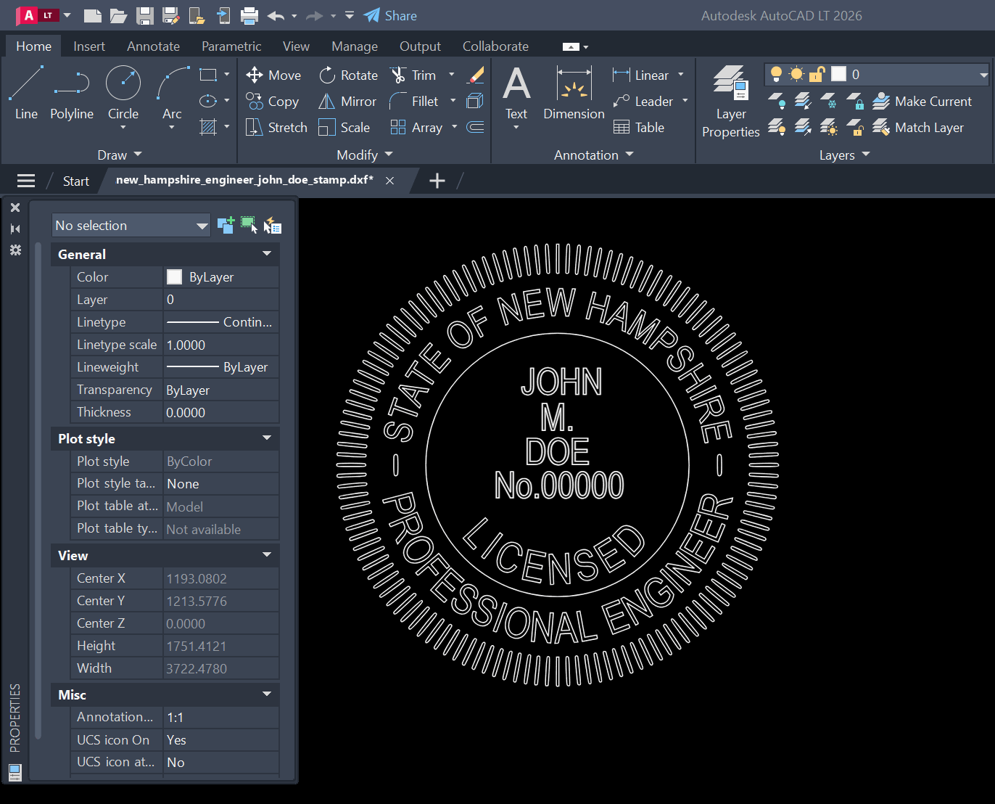Screen dimensions: 995x804
Task: Open the No selection dropdown
Action: click(131, 226)
